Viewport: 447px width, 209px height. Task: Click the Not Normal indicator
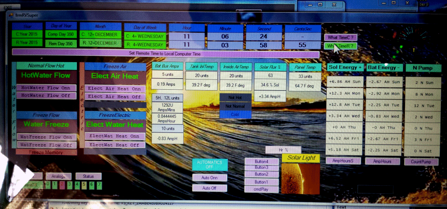pos(236,106)
